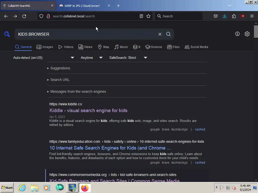Open SearXNG preferences gear icon
The height and width of the screenshot is (193, 258).
[x=247, y=34]
